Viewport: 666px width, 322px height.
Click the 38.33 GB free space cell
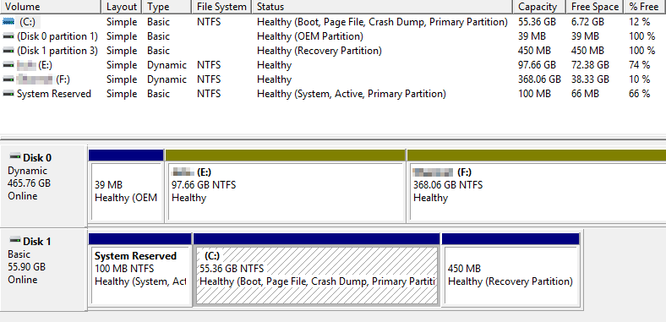point(590,79)
